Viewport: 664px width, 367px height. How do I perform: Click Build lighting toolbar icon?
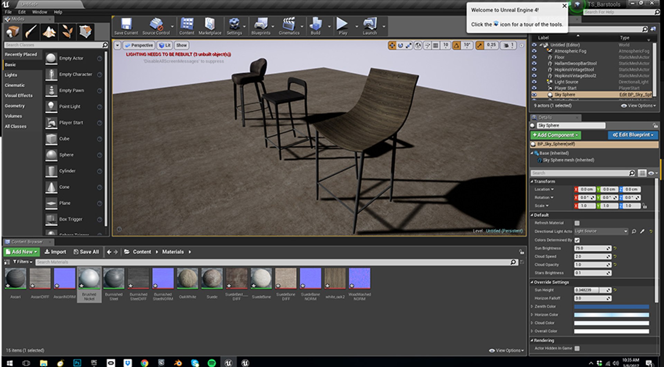(315, 26)
